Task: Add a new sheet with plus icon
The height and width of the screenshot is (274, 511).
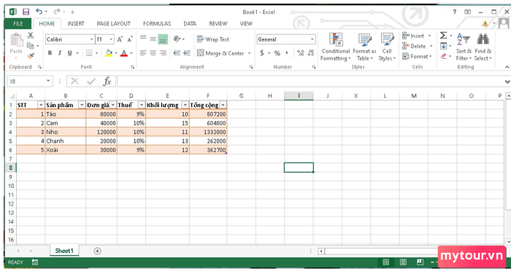Action: (97, 251)
